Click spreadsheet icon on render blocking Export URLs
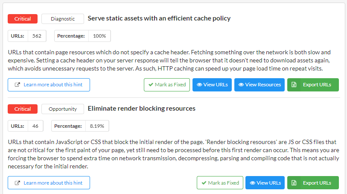The height and width of the screenshot is (194, 347). coord(294,183)
